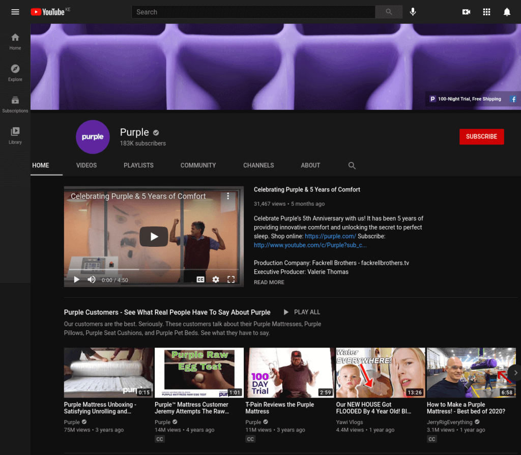Switch to the PLAYLISTS tab
Screen dimensions: 521x455
(x=138, y=165)
